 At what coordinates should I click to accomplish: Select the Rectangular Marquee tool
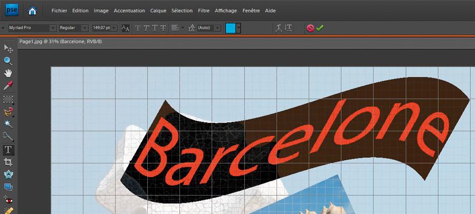click(8, 99)
